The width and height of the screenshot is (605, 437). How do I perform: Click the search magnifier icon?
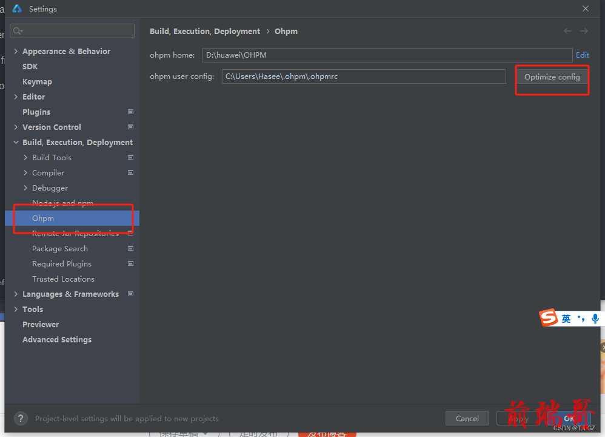click(18, 31)
